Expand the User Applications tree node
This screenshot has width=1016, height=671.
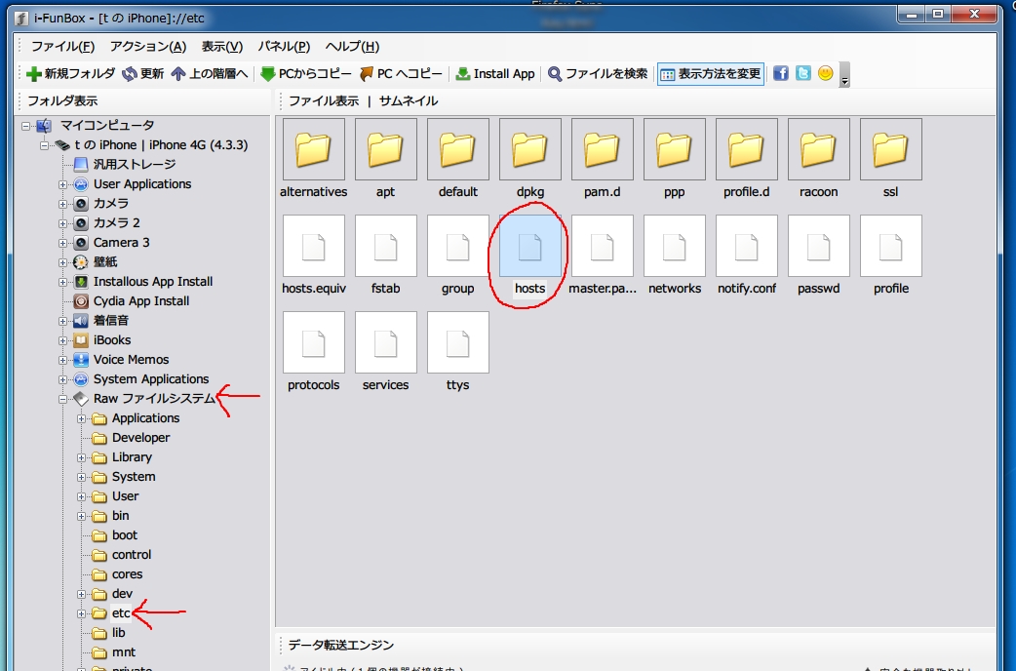click(x=62, y=184)
